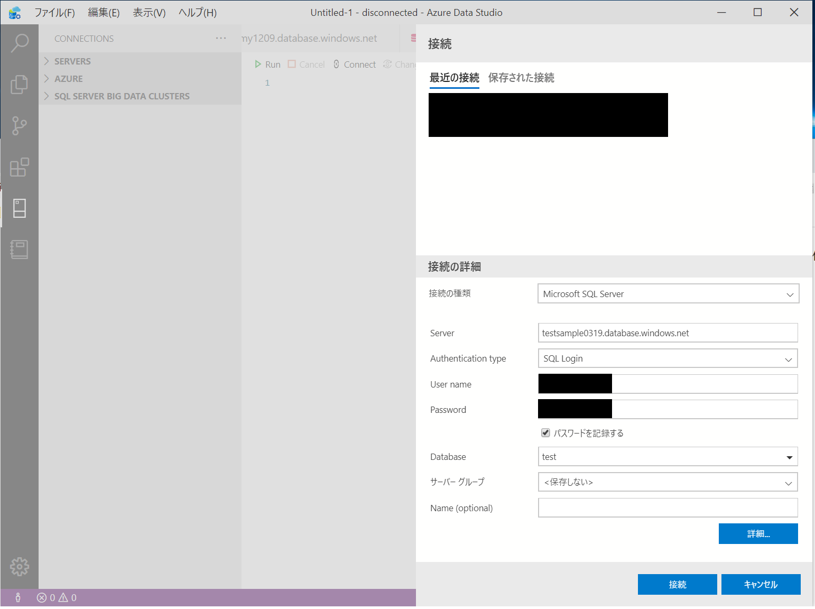Open the Extensions icon
Image resolution: width=815 pixels, height=609 pixels.
[20, 167]
